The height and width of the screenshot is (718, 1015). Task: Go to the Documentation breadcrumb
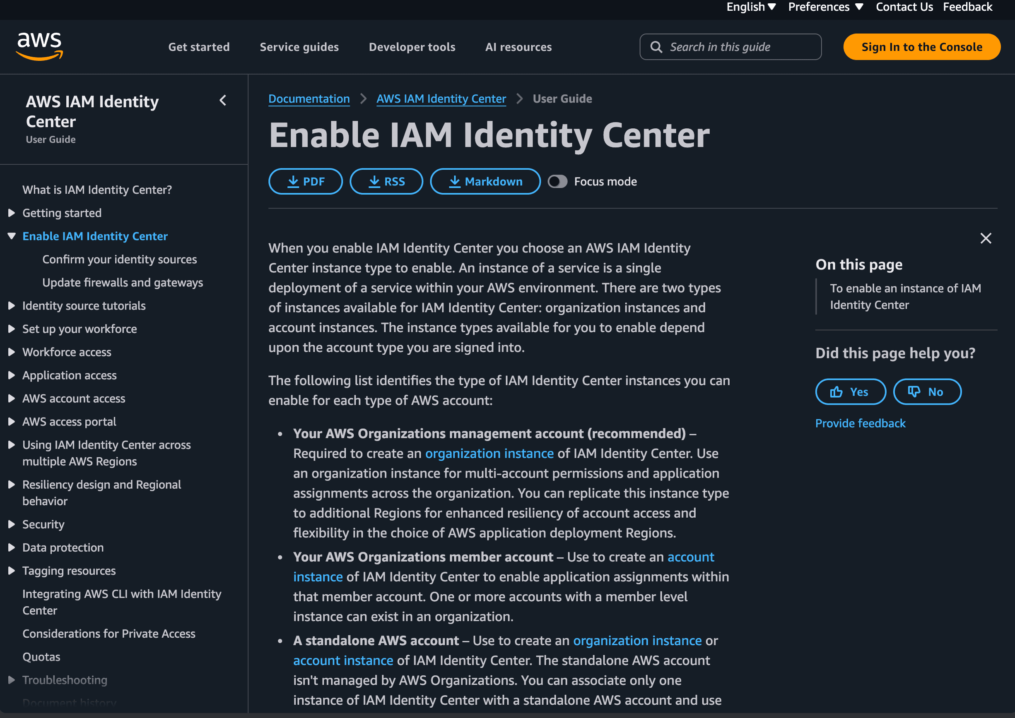click(x=309, y=98)
